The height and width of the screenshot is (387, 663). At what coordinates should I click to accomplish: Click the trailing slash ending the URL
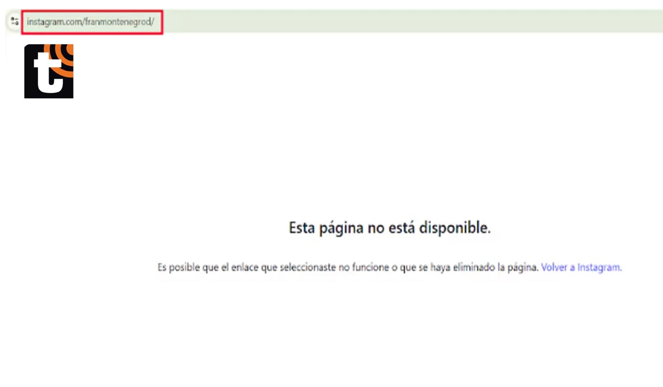[152, 22]
